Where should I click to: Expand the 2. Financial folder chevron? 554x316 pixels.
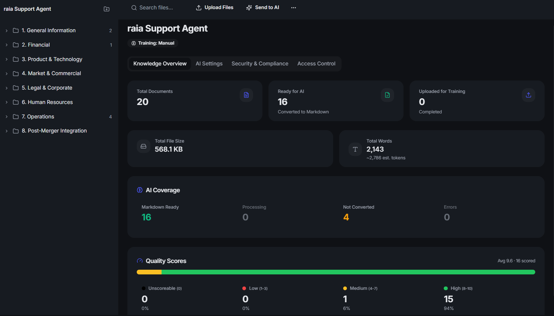6,45
